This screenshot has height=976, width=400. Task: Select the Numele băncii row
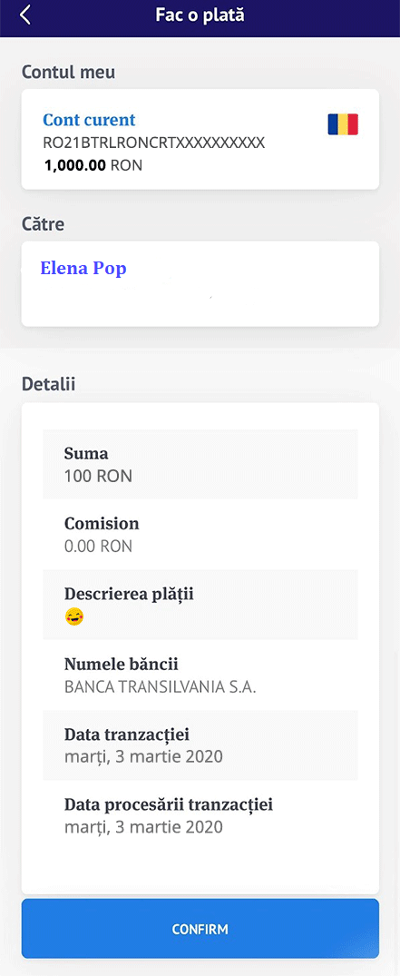coord(200,675)
